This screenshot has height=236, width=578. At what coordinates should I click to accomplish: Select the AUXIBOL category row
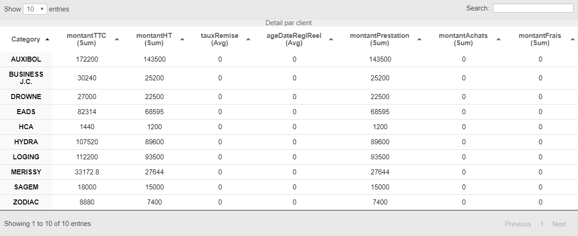[x=26, y=59]
